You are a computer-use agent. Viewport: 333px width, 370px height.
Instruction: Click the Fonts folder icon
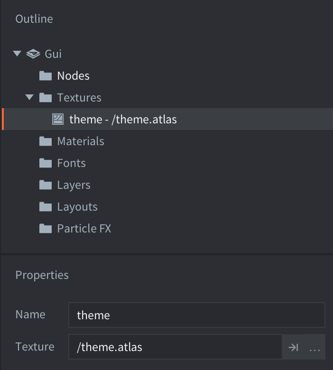46,163
